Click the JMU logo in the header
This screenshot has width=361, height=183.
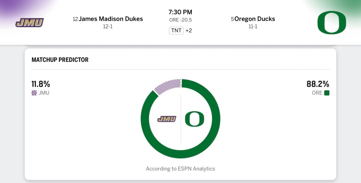point(29,23)
